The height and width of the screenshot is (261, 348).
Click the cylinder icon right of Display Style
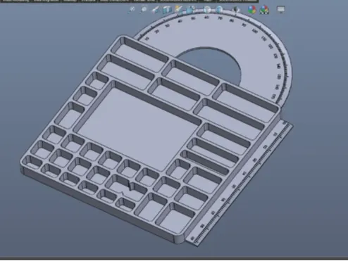[x=219, y=10]
